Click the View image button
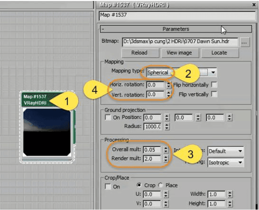 coord(180,53)
